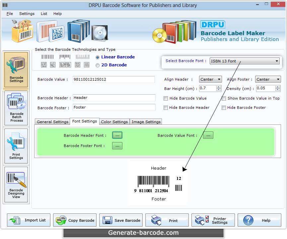Click the DRPU logo badge

(213, 25)
